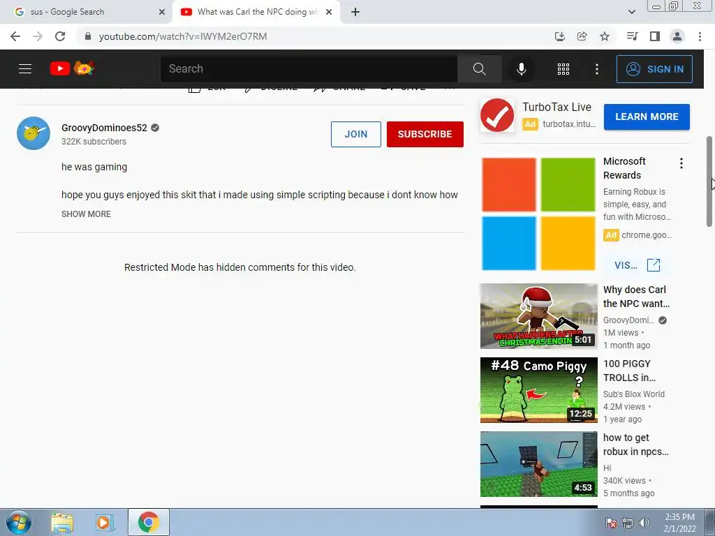Click the browser forward arrow
The height and width of the screenshot is (536, 715).
38,36
